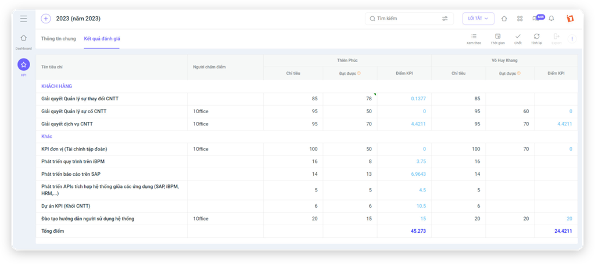Screen dimensions: 595x264
Task: Go to Dashboard from the sidebar
Action: [23, 41]
